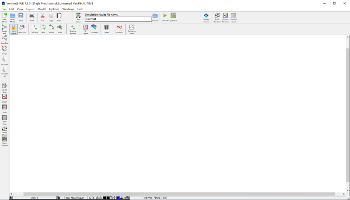Start SyntheSim mode
This screenshot has width=350, height=200.
point(173,17)
